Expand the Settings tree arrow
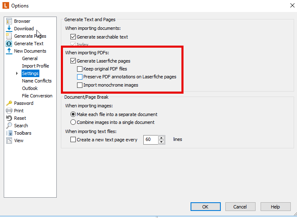This screenshot has width=297, height=218. (x=17, y=73)
